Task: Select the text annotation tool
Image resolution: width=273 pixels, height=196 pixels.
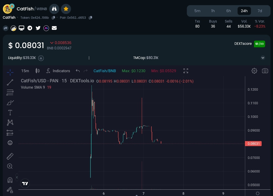Action: tap(10, 113)
